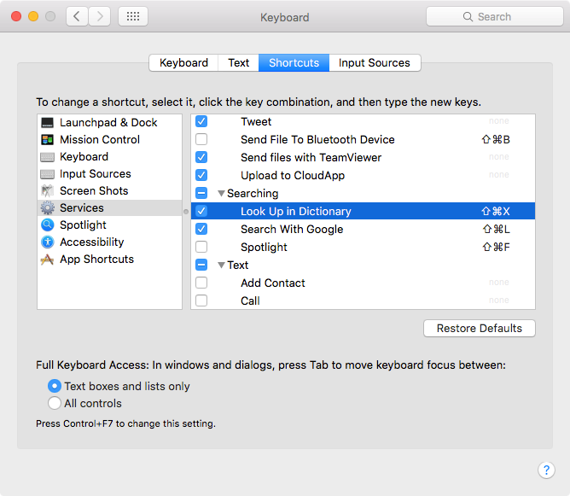Image resolution: width=570 pixels, height=496 pixels.
Task: Click the Input Sources icon in sidebar list
Action: [x=47, y=174]
